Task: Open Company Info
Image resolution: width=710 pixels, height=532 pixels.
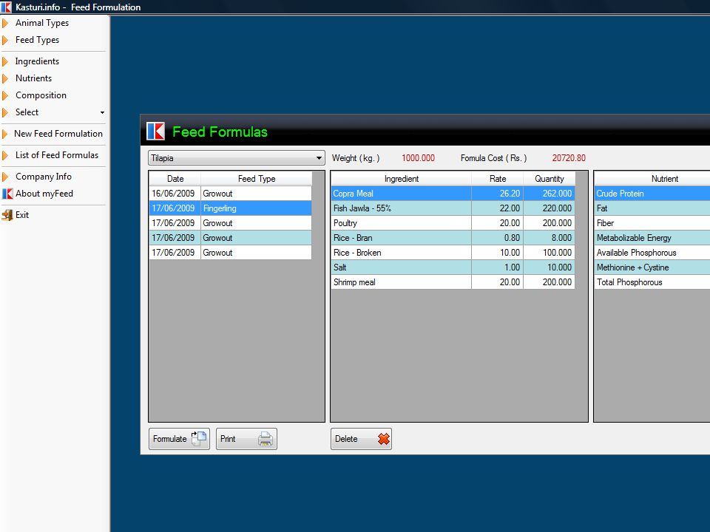Action: coord(44,177)
